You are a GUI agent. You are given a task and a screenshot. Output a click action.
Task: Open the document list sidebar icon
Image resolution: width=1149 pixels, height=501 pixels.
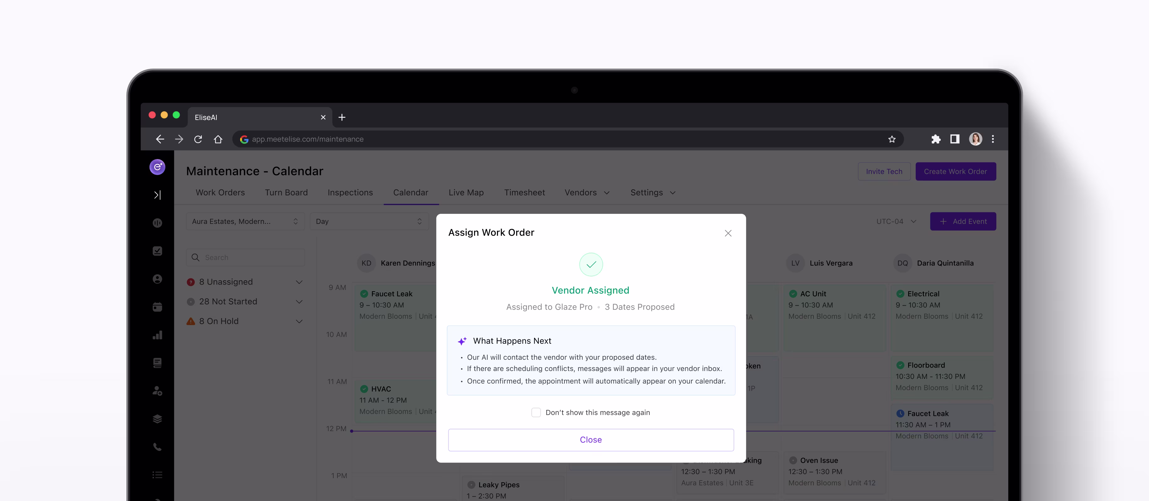click(x=157, y=363)
